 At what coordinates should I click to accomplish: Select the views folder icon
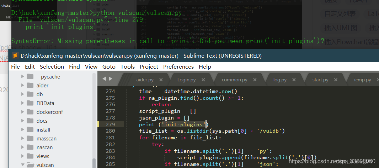[x=30, y=156]
